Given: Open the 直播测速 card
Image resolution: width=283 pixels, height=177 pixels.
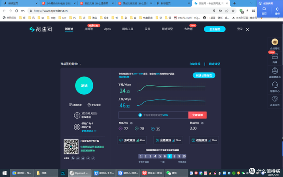Looking at the screenshot, I should coord(168,140).
